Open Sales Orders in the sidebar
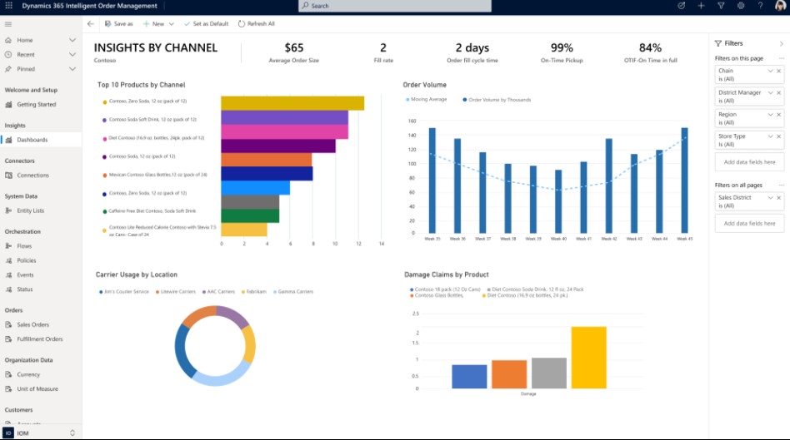 32,325
